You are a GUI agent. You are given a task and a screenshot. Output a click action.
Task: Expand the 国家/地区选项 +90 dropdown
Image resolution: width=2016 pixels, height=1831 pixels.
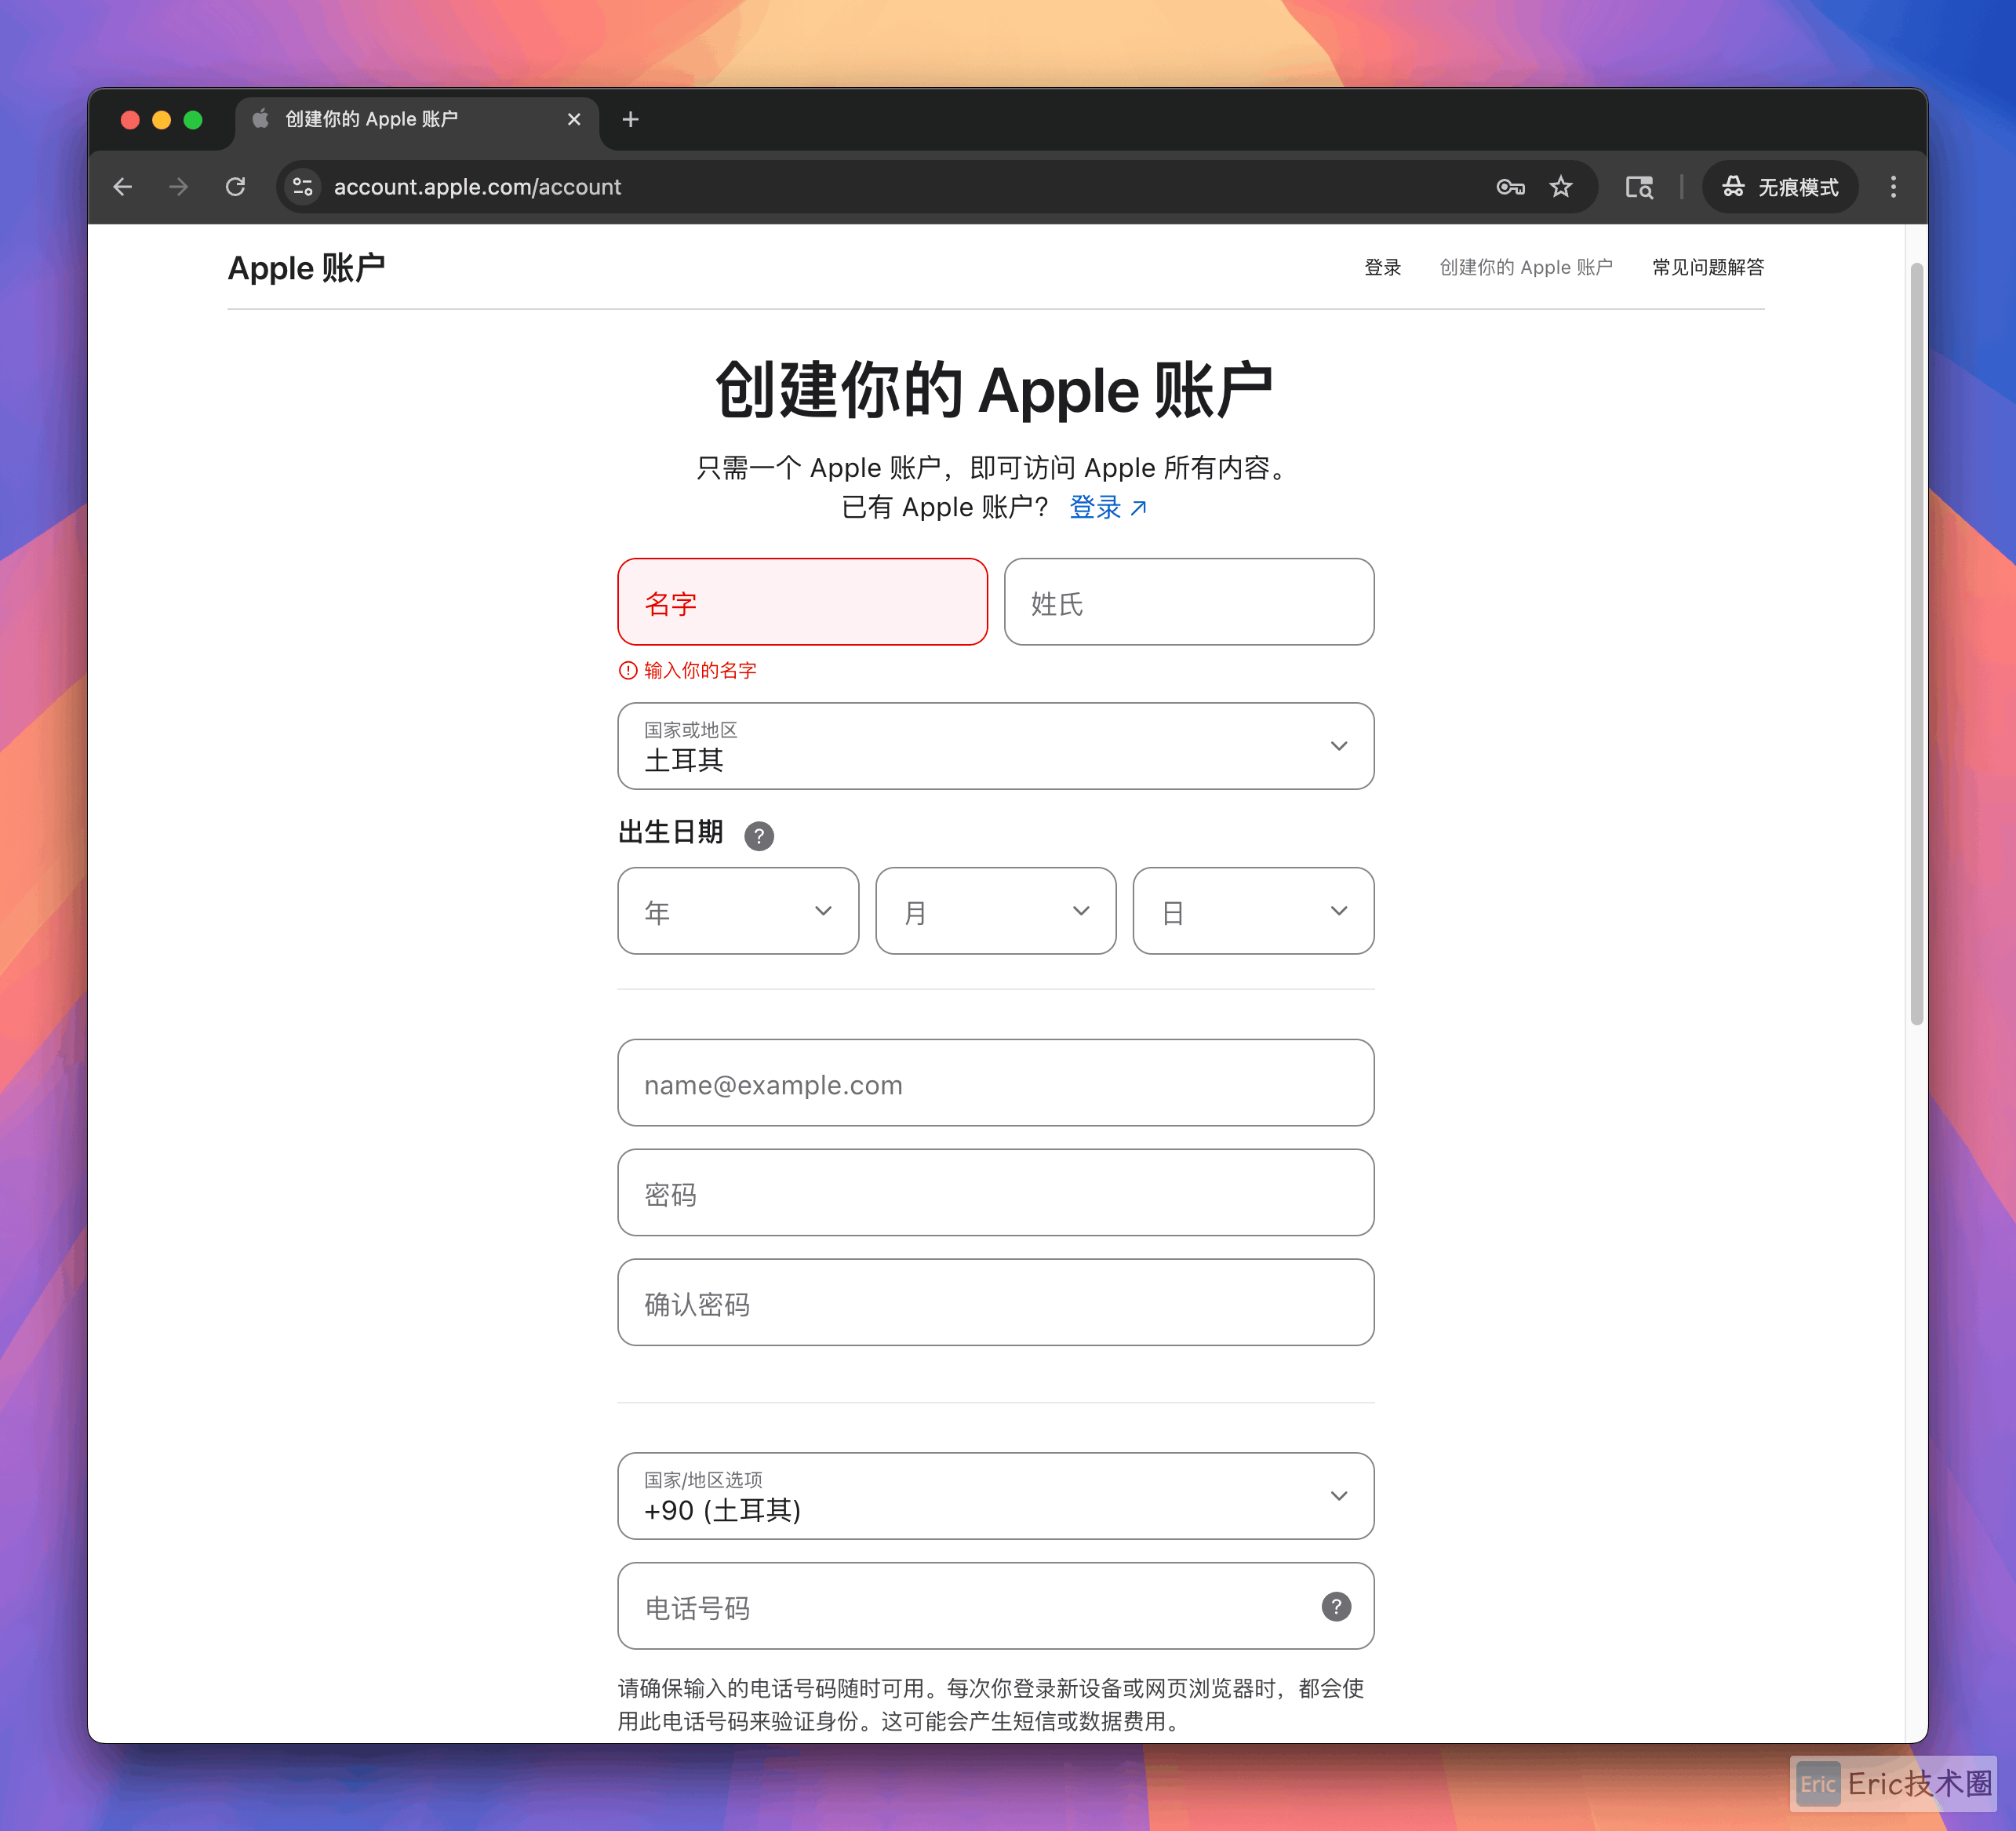[x=996, y=1496]
